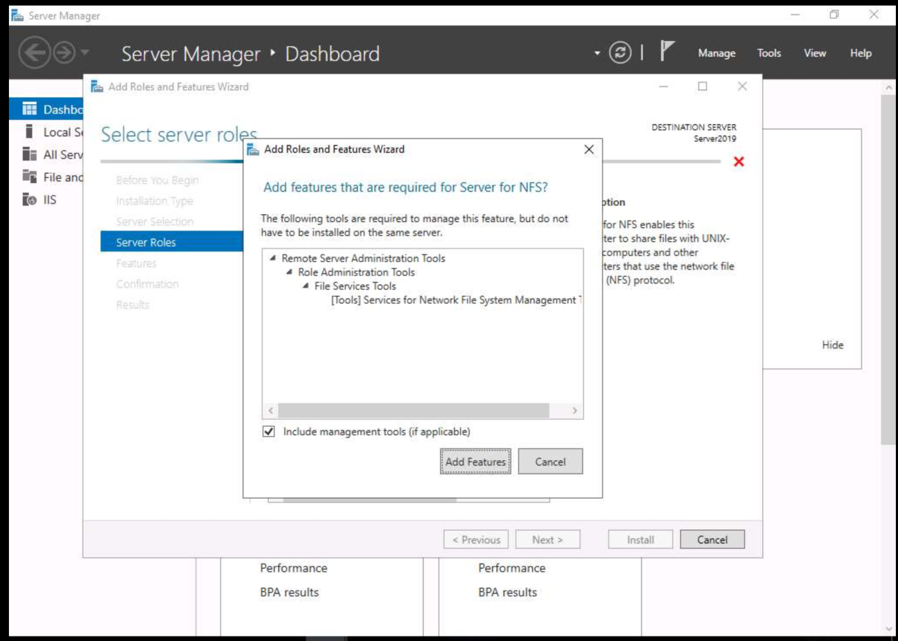
Task: Click the back navigation arrow
Action: [x=34, y=53]
